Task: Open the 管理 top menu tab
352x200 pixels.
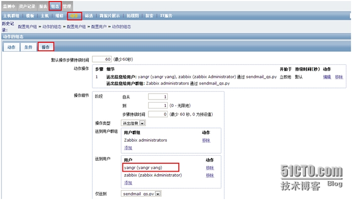Action: coord(67,6)
